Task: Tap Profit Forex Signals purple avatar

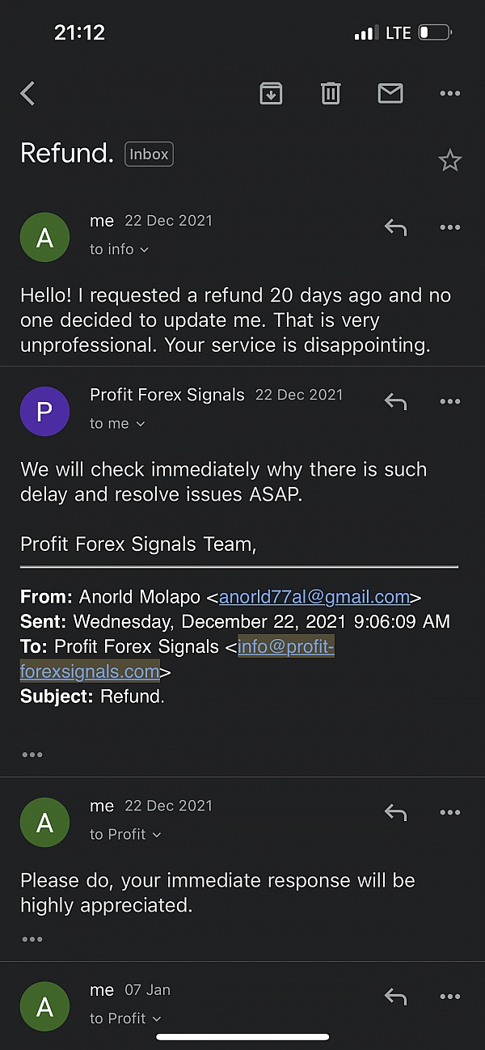Action: [x=44, y=412]
